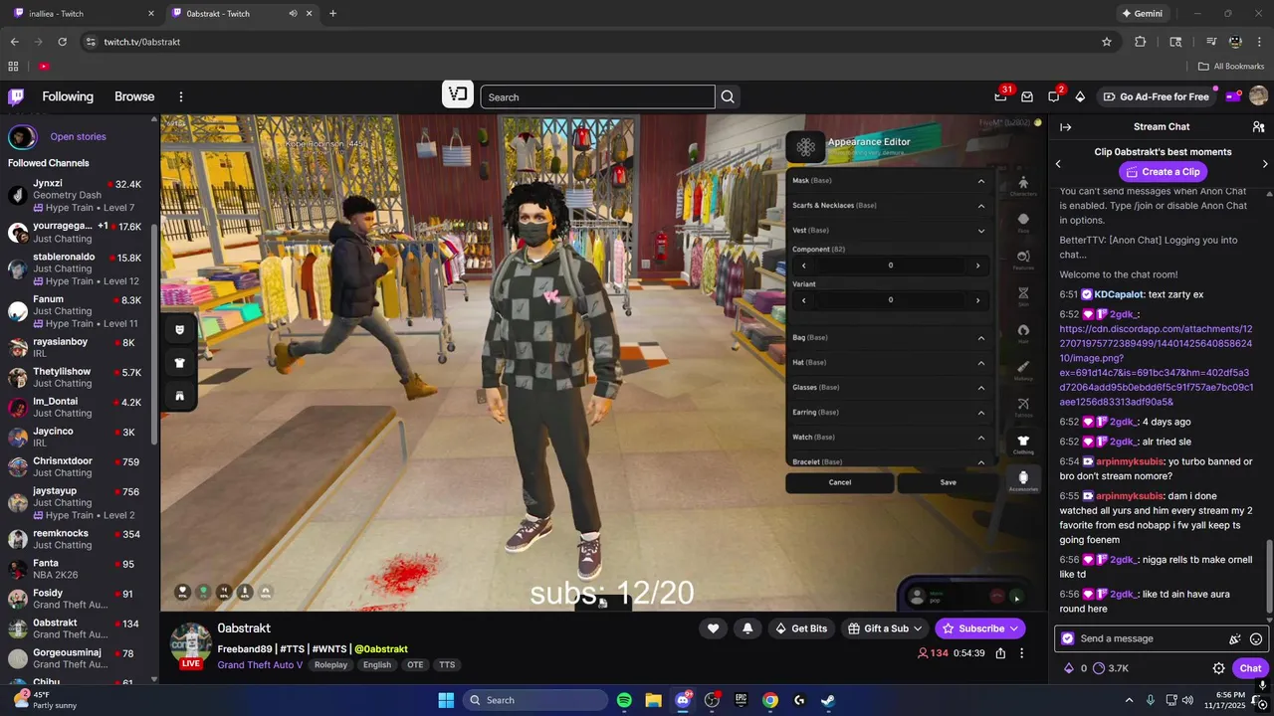Open the Fanum channel in followed list
This screenshot has height=716, width=1274.
coord(80,310)
